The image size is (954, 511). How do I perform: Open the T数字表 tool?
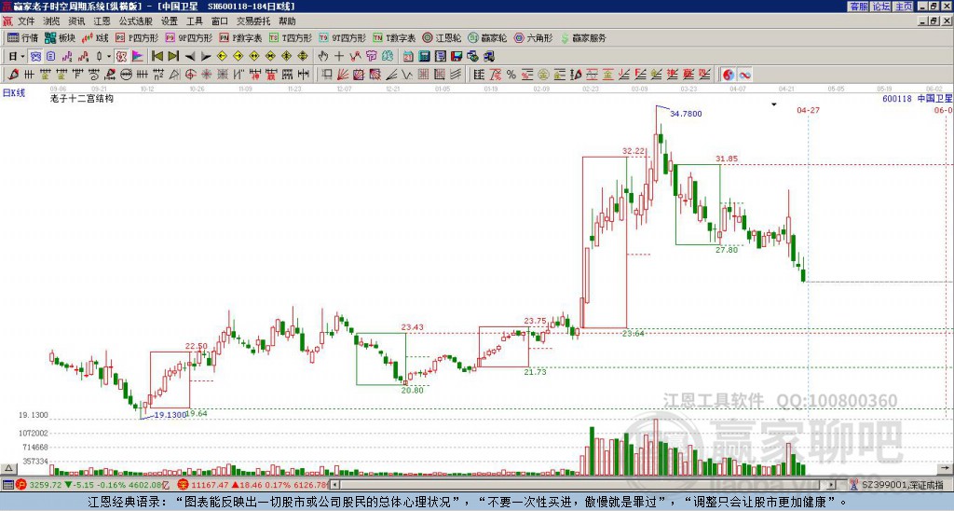click(394, 37)
